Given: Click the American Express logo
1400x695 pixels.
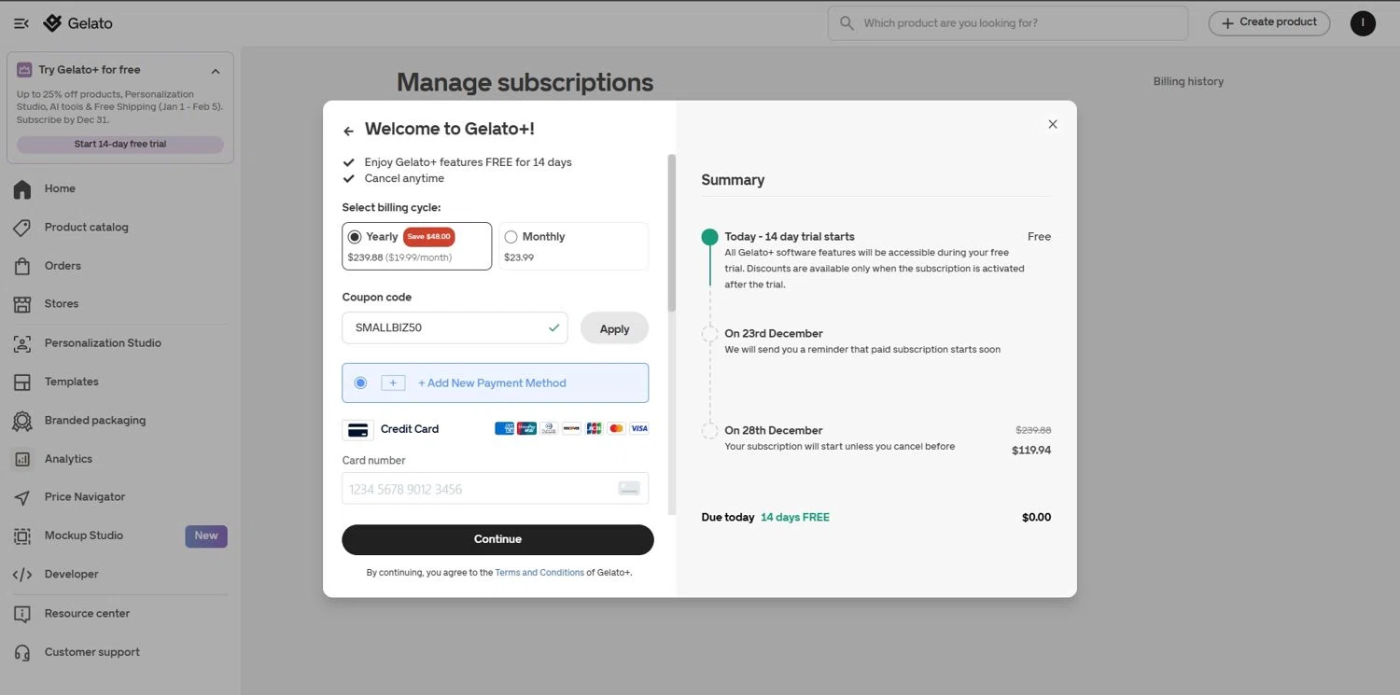Looking at the screenshot, I should click(504, 429).
